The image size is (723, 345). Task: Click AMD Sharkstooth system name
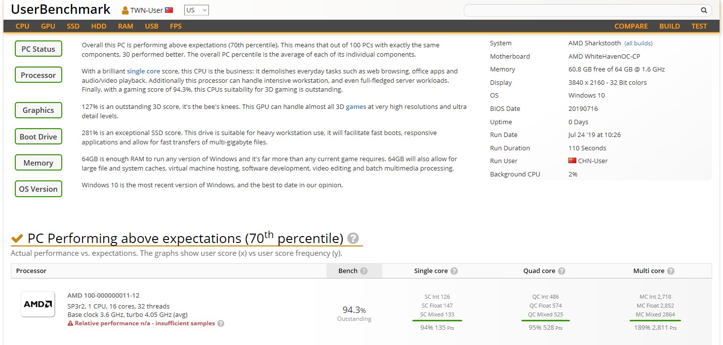click(595, 43)
